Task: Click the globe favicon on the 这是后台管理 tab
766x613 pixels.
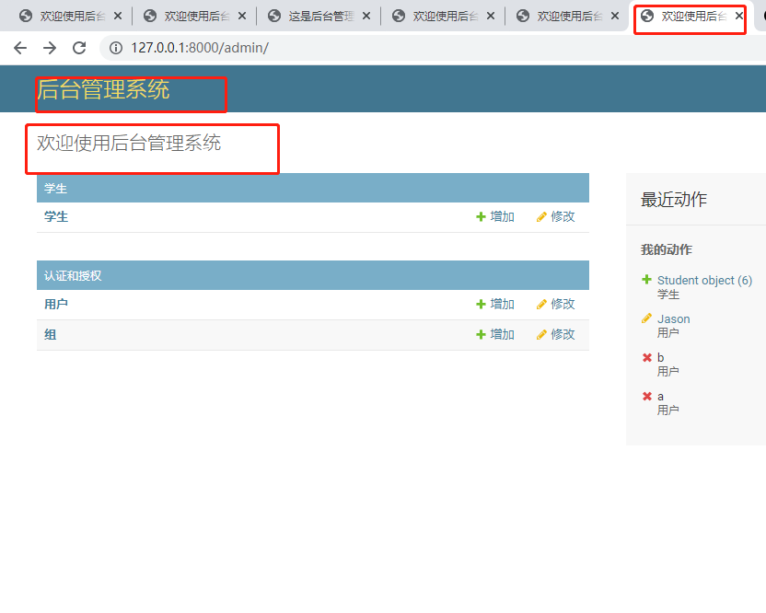Action: click(274, 17)
